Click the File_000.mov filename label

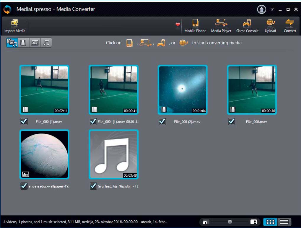point(256,122)
